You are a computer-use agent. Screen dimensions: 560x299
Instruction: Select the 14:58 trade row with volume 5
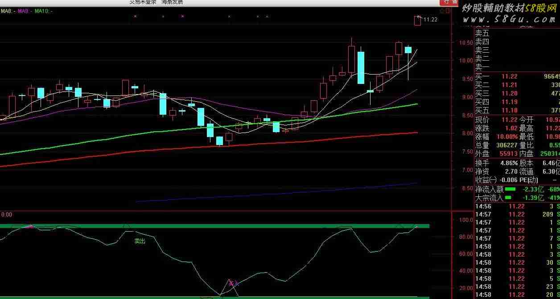click(517, 278)
